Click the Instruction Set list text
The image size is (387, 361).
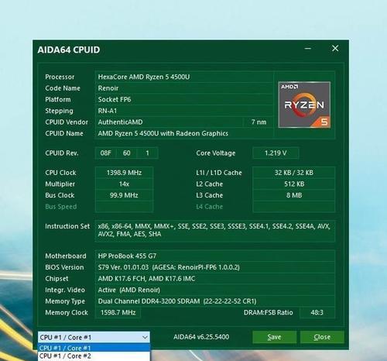pyautogui.click(x=214, y=230)
